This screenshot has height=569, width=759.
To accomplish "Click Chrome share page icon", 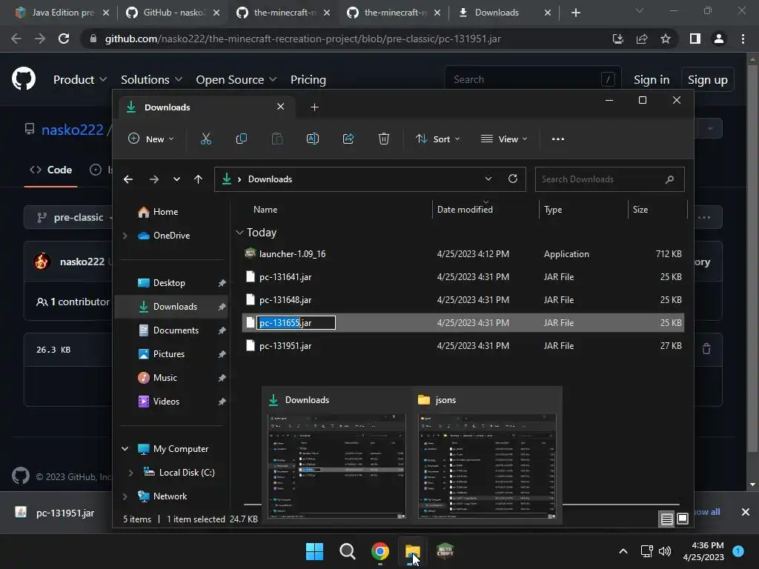I will (642, 39).
